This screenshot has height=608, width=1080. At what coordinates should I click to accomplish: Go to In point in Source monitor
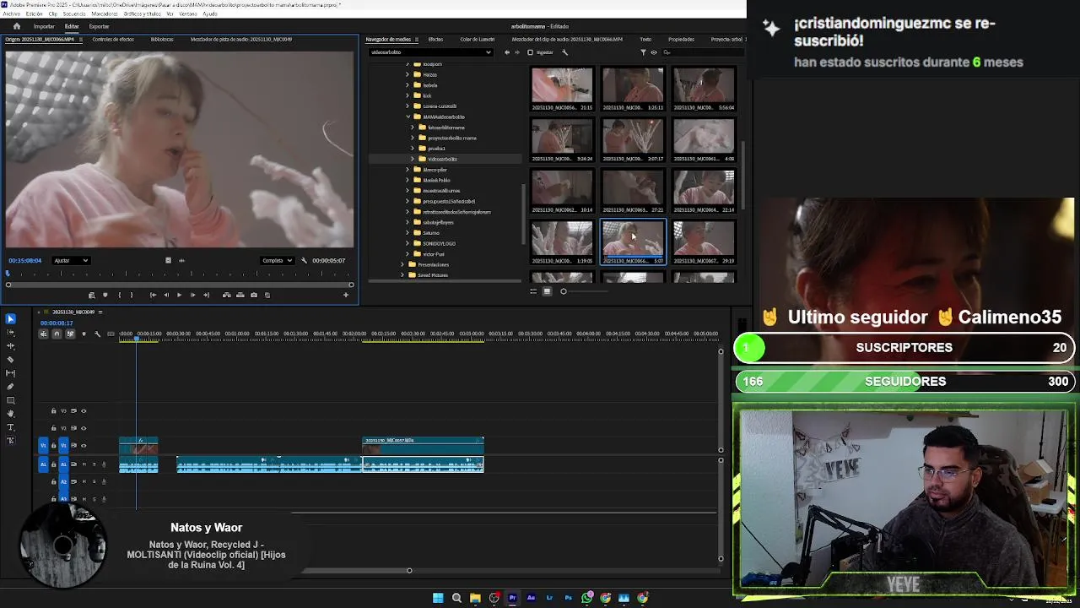point(153,295)
